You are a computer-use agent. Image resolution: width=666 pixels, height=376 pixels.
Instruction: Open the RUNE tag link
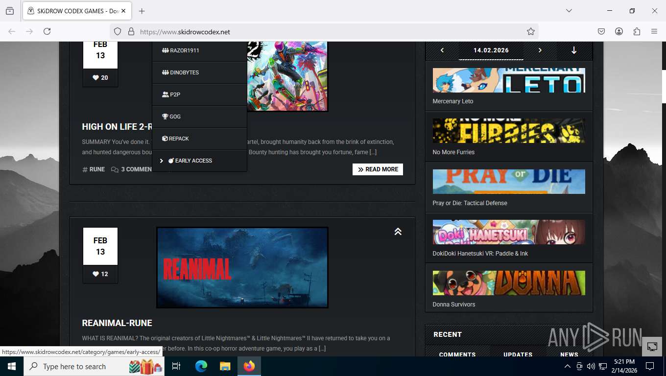click(94, 169)
